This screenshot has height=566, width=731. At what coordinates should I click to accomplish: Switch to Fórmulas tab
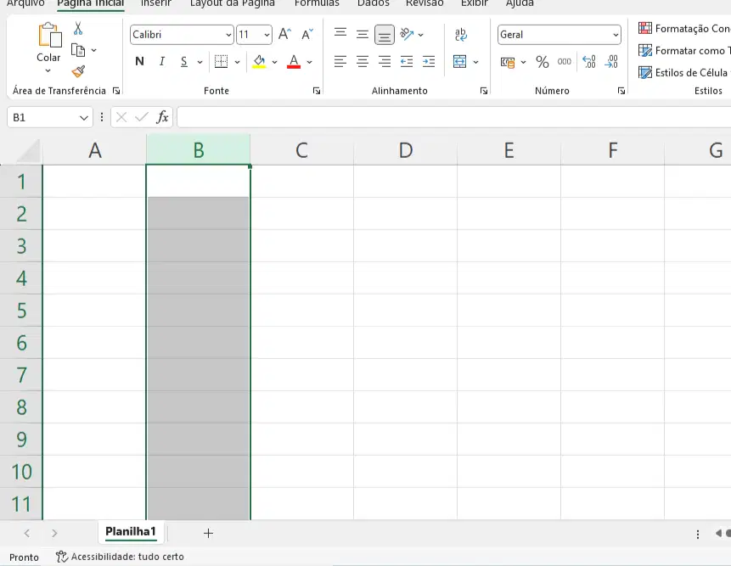tap(317, 3)
